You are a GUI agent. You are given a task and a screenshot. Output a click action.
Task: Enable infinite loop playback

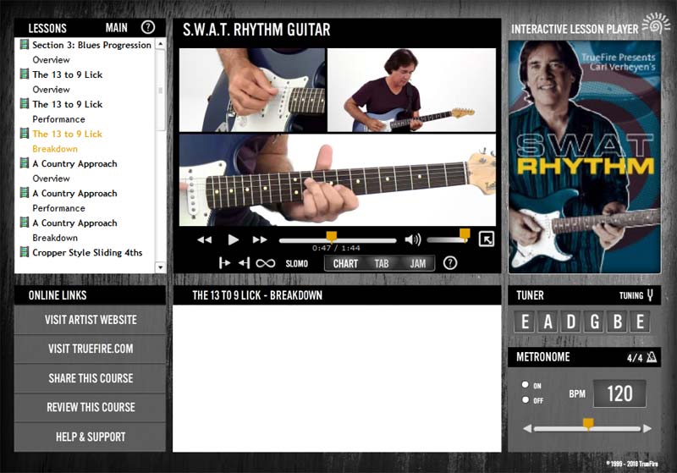pyautogui.click(x=265, y=263)
